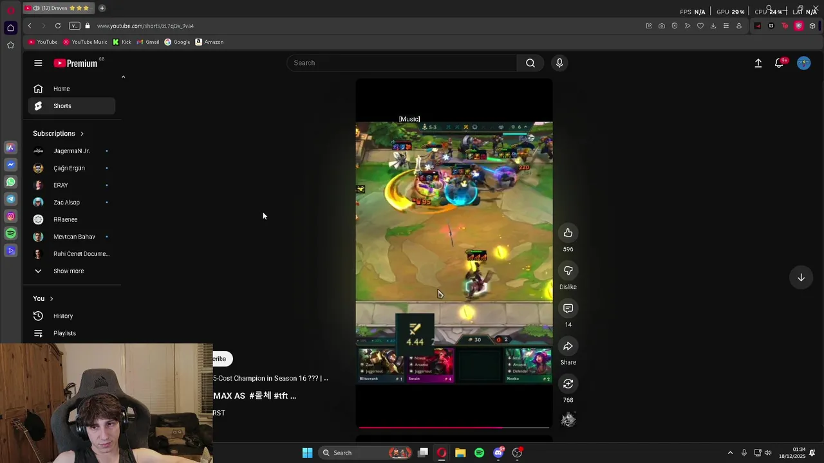The image size is (824, 463).
Task: Click the Subscribe button beside the video
Action: coord(222,359)
